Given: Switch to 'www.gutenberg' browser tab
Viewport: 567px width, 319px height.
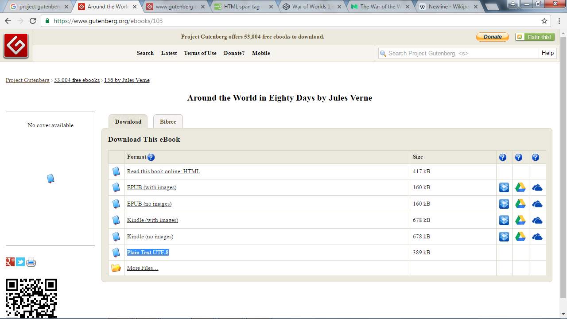Looking at the screenshot, I should [175, 7].
